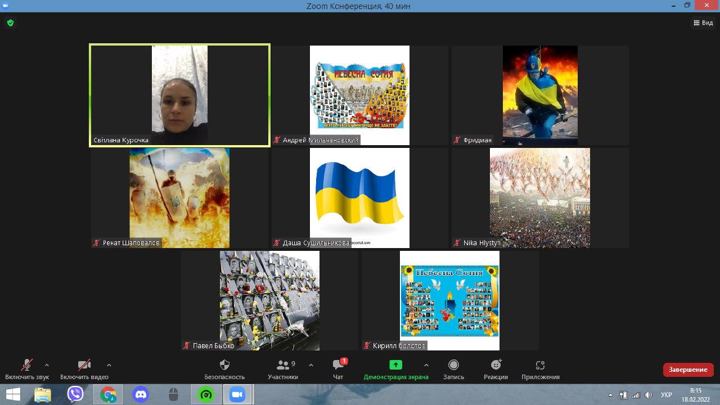Click muted mic icon beside Кирилл Болстов
The height and width of the screenshot is (405, 720).
[x=367, y=345]
